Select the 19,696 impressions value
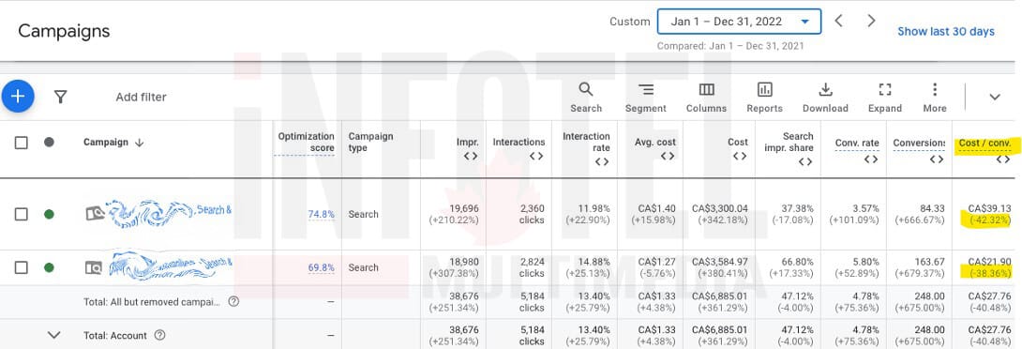Screen dimensions: 1022x349 click(465, 209)
